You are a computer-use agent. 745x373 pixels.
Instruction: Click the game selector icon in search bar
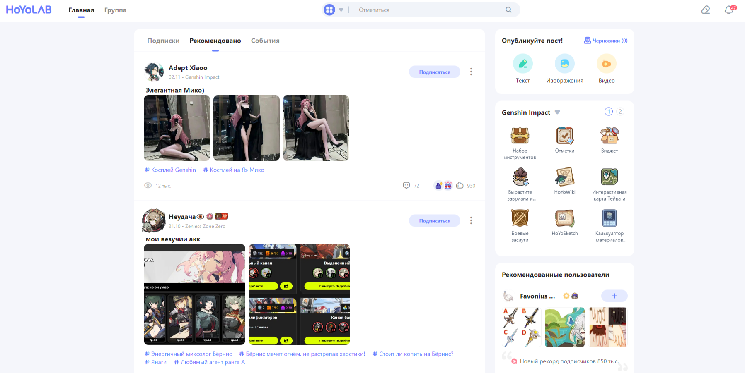click(329, 10)
